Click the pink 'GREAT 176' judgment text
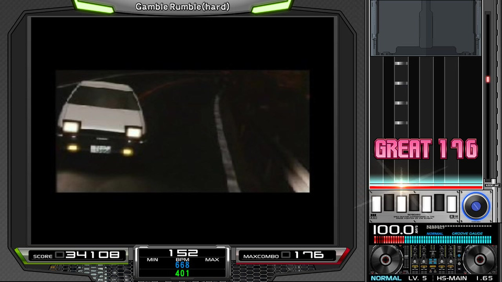 (426, 149)
